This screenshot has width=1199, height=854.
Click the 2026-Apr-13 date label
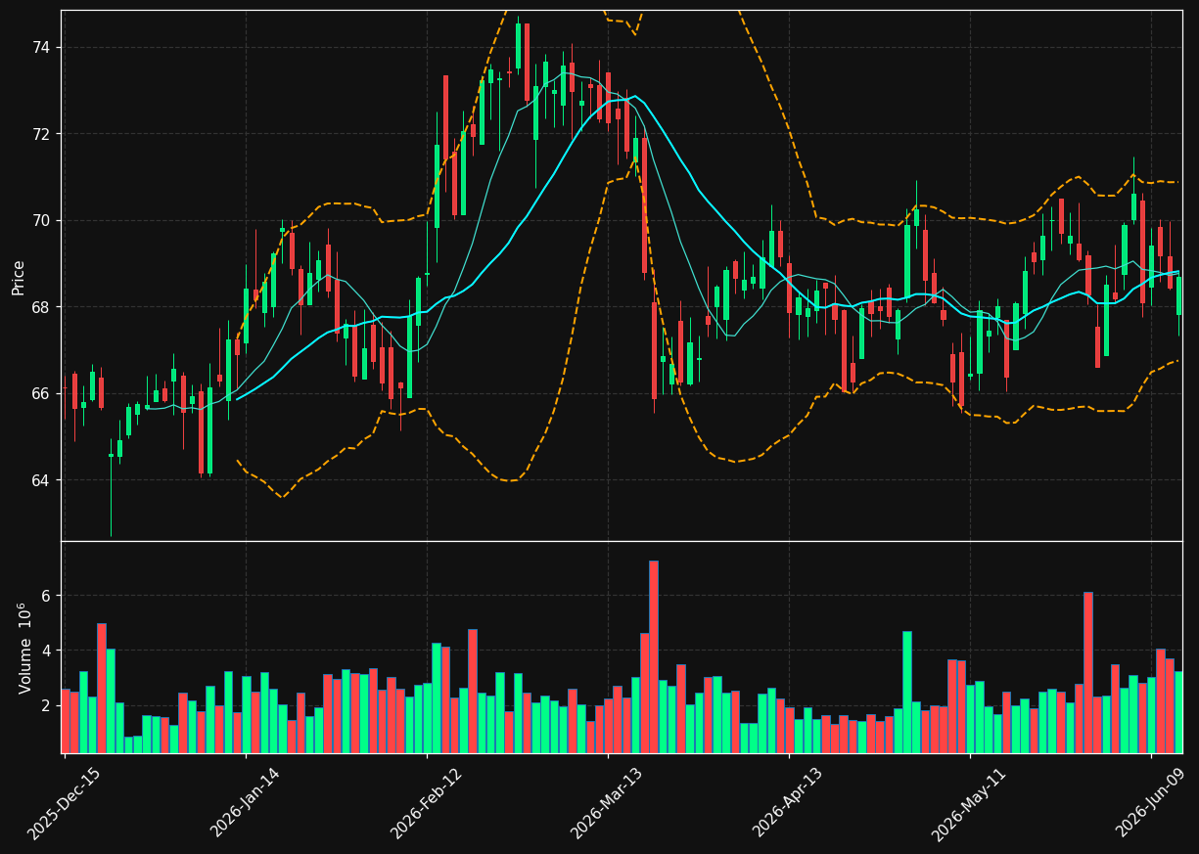[x=788, y=803]
